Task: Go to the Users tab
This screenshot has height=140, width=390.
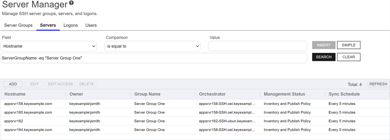Action: coord(91,25)
